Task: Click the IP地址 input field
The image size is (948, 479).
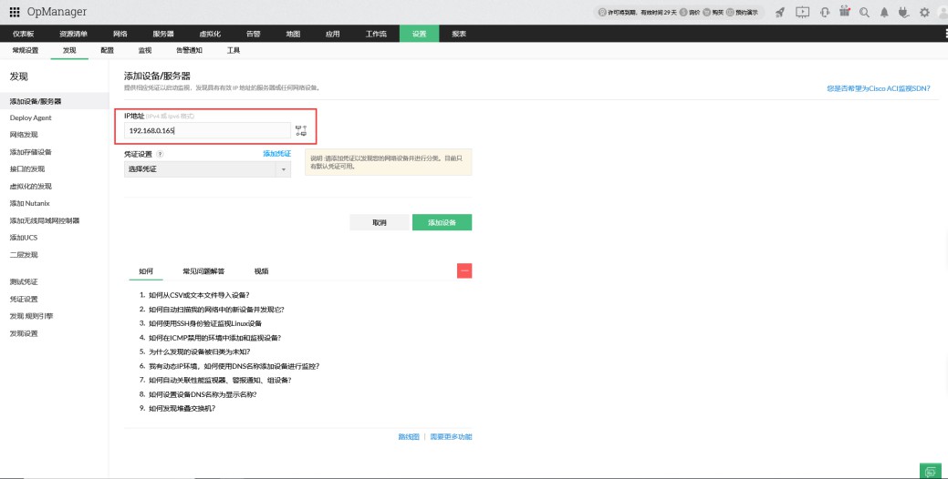Action: [x=207, y=131]
